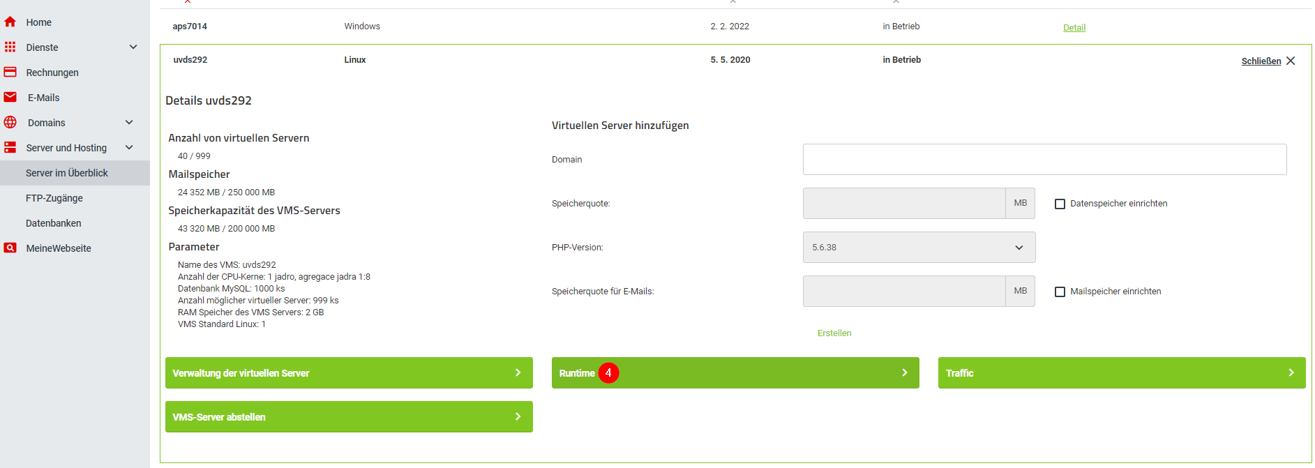Expand the Domains submenu arrow
Screen dimensions: 1315x468
pyautogui.click(x=129, y=123)
